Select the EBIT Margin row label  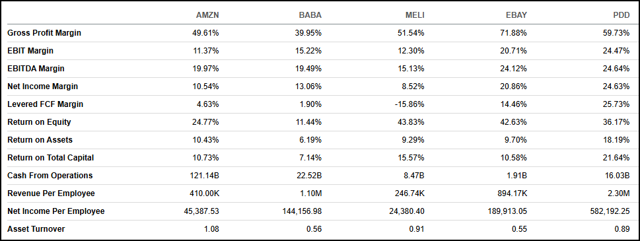[30, 51]
